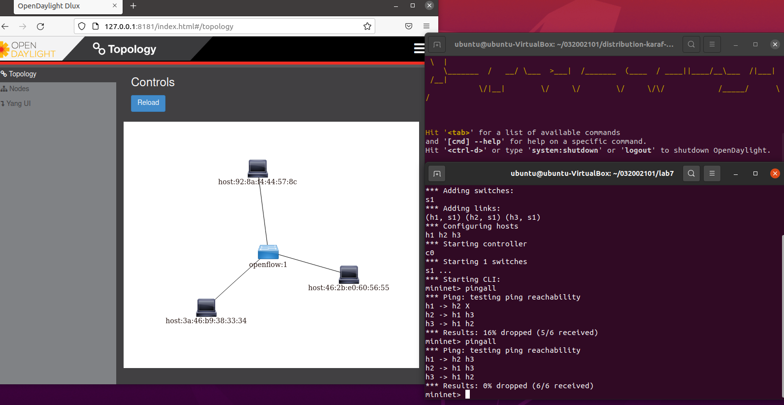The image size is (784, 405).
Task: Click the host:46:2b:e0:60:56:55 label
Action: click(x=349, y=288)
